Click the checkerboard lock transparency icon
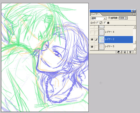Image resolution: width=140 pixels, height=113 pixels. click(101, 23)
